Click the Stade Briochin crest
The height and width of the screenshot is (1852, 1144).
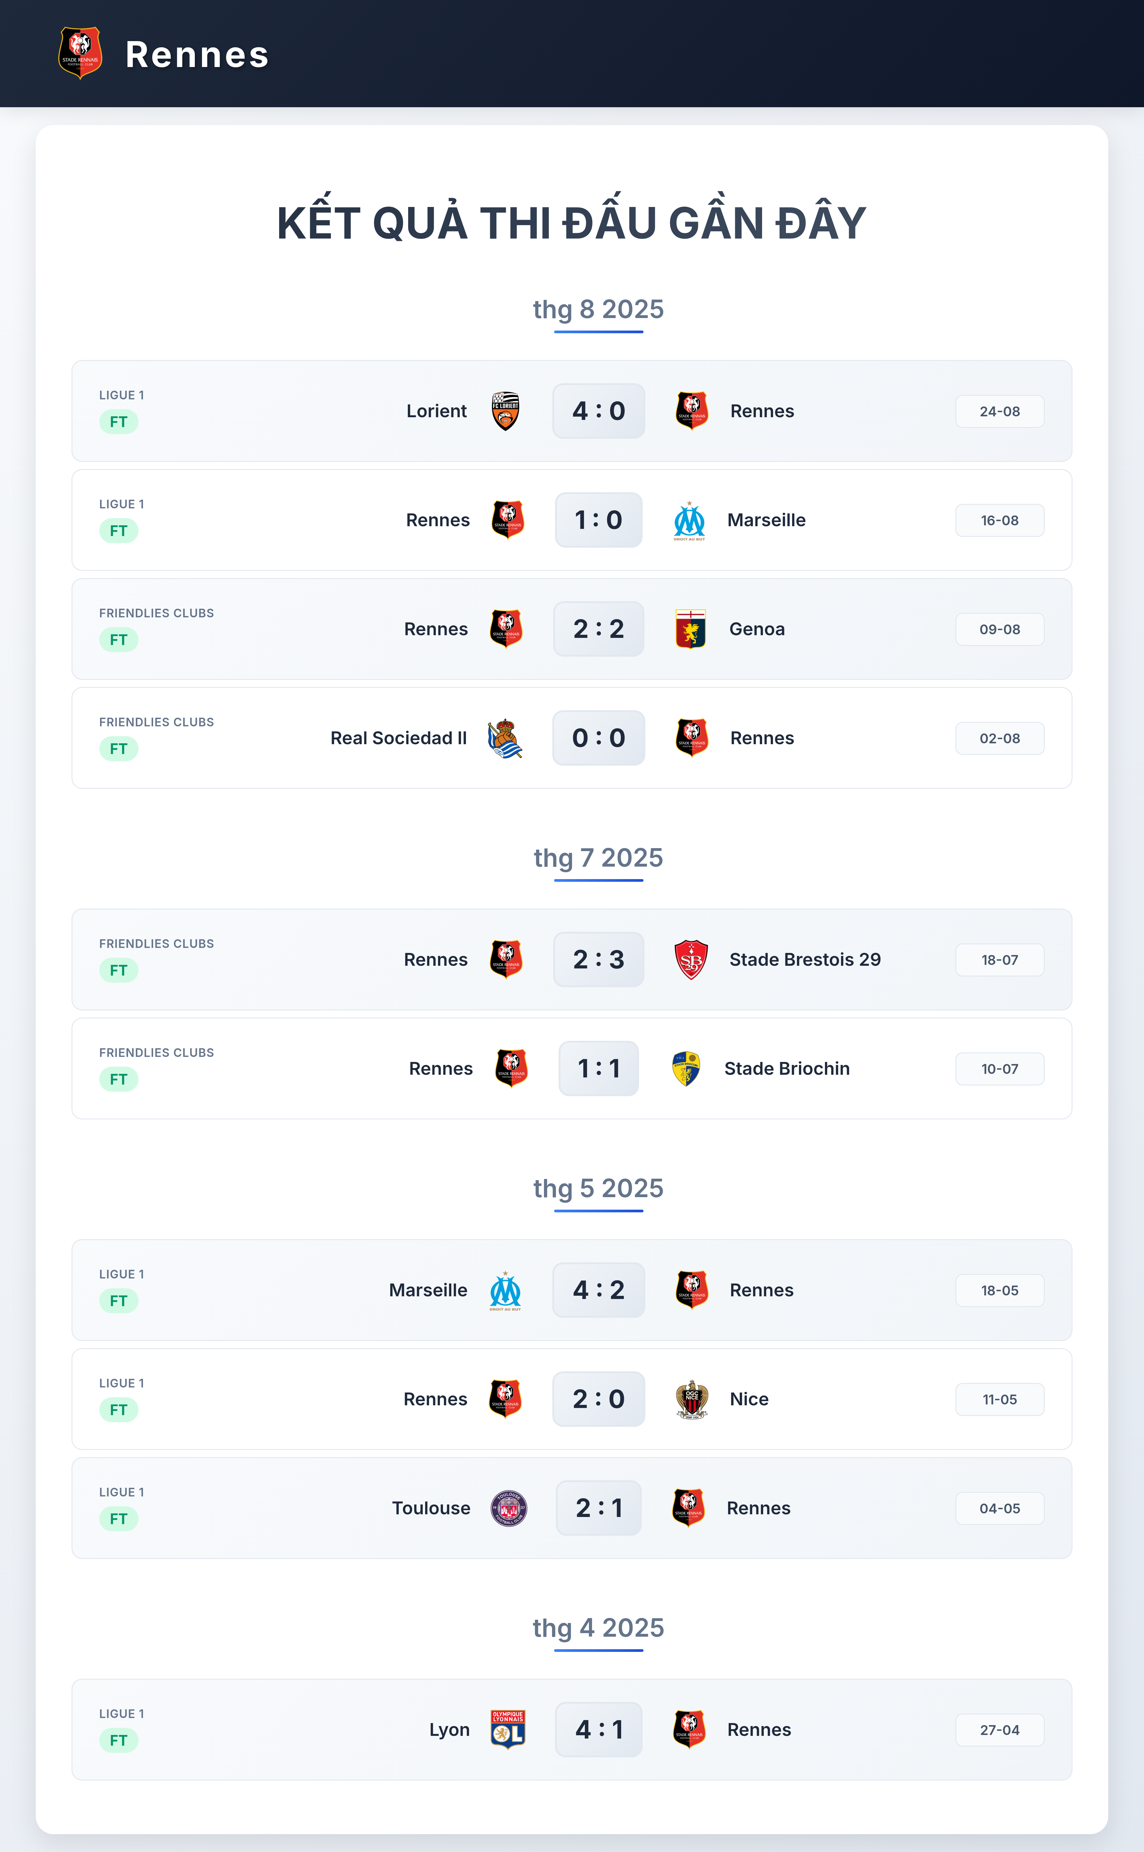[686, 1068]
